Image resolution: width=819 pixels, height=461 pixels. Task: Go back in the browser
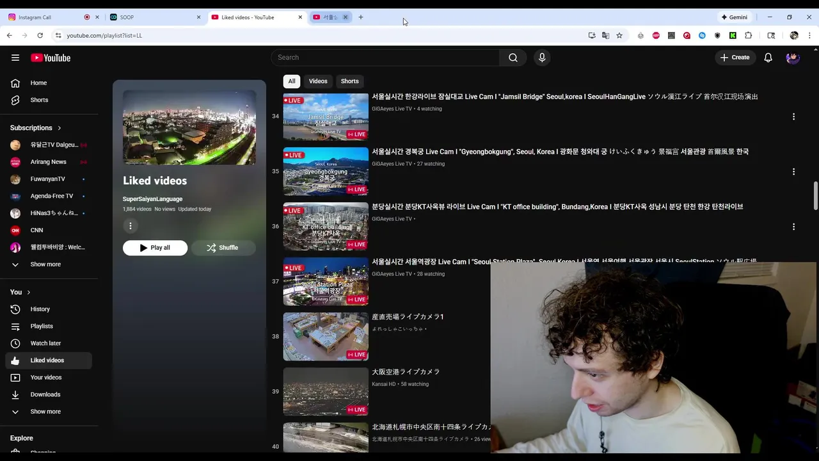click(9, 35)
